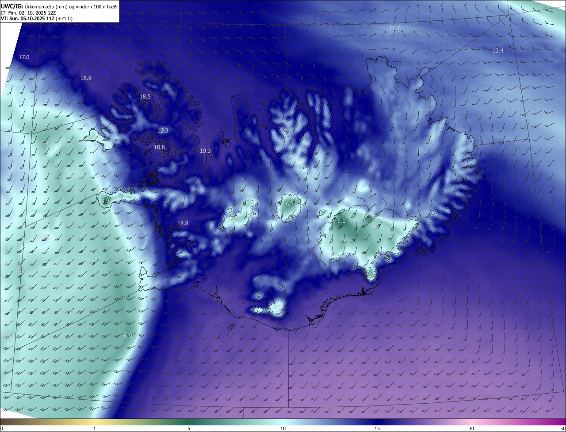Click the colorbar tick label 15
The width and height of the screenshot is (566, 432).
coord(377,428)
